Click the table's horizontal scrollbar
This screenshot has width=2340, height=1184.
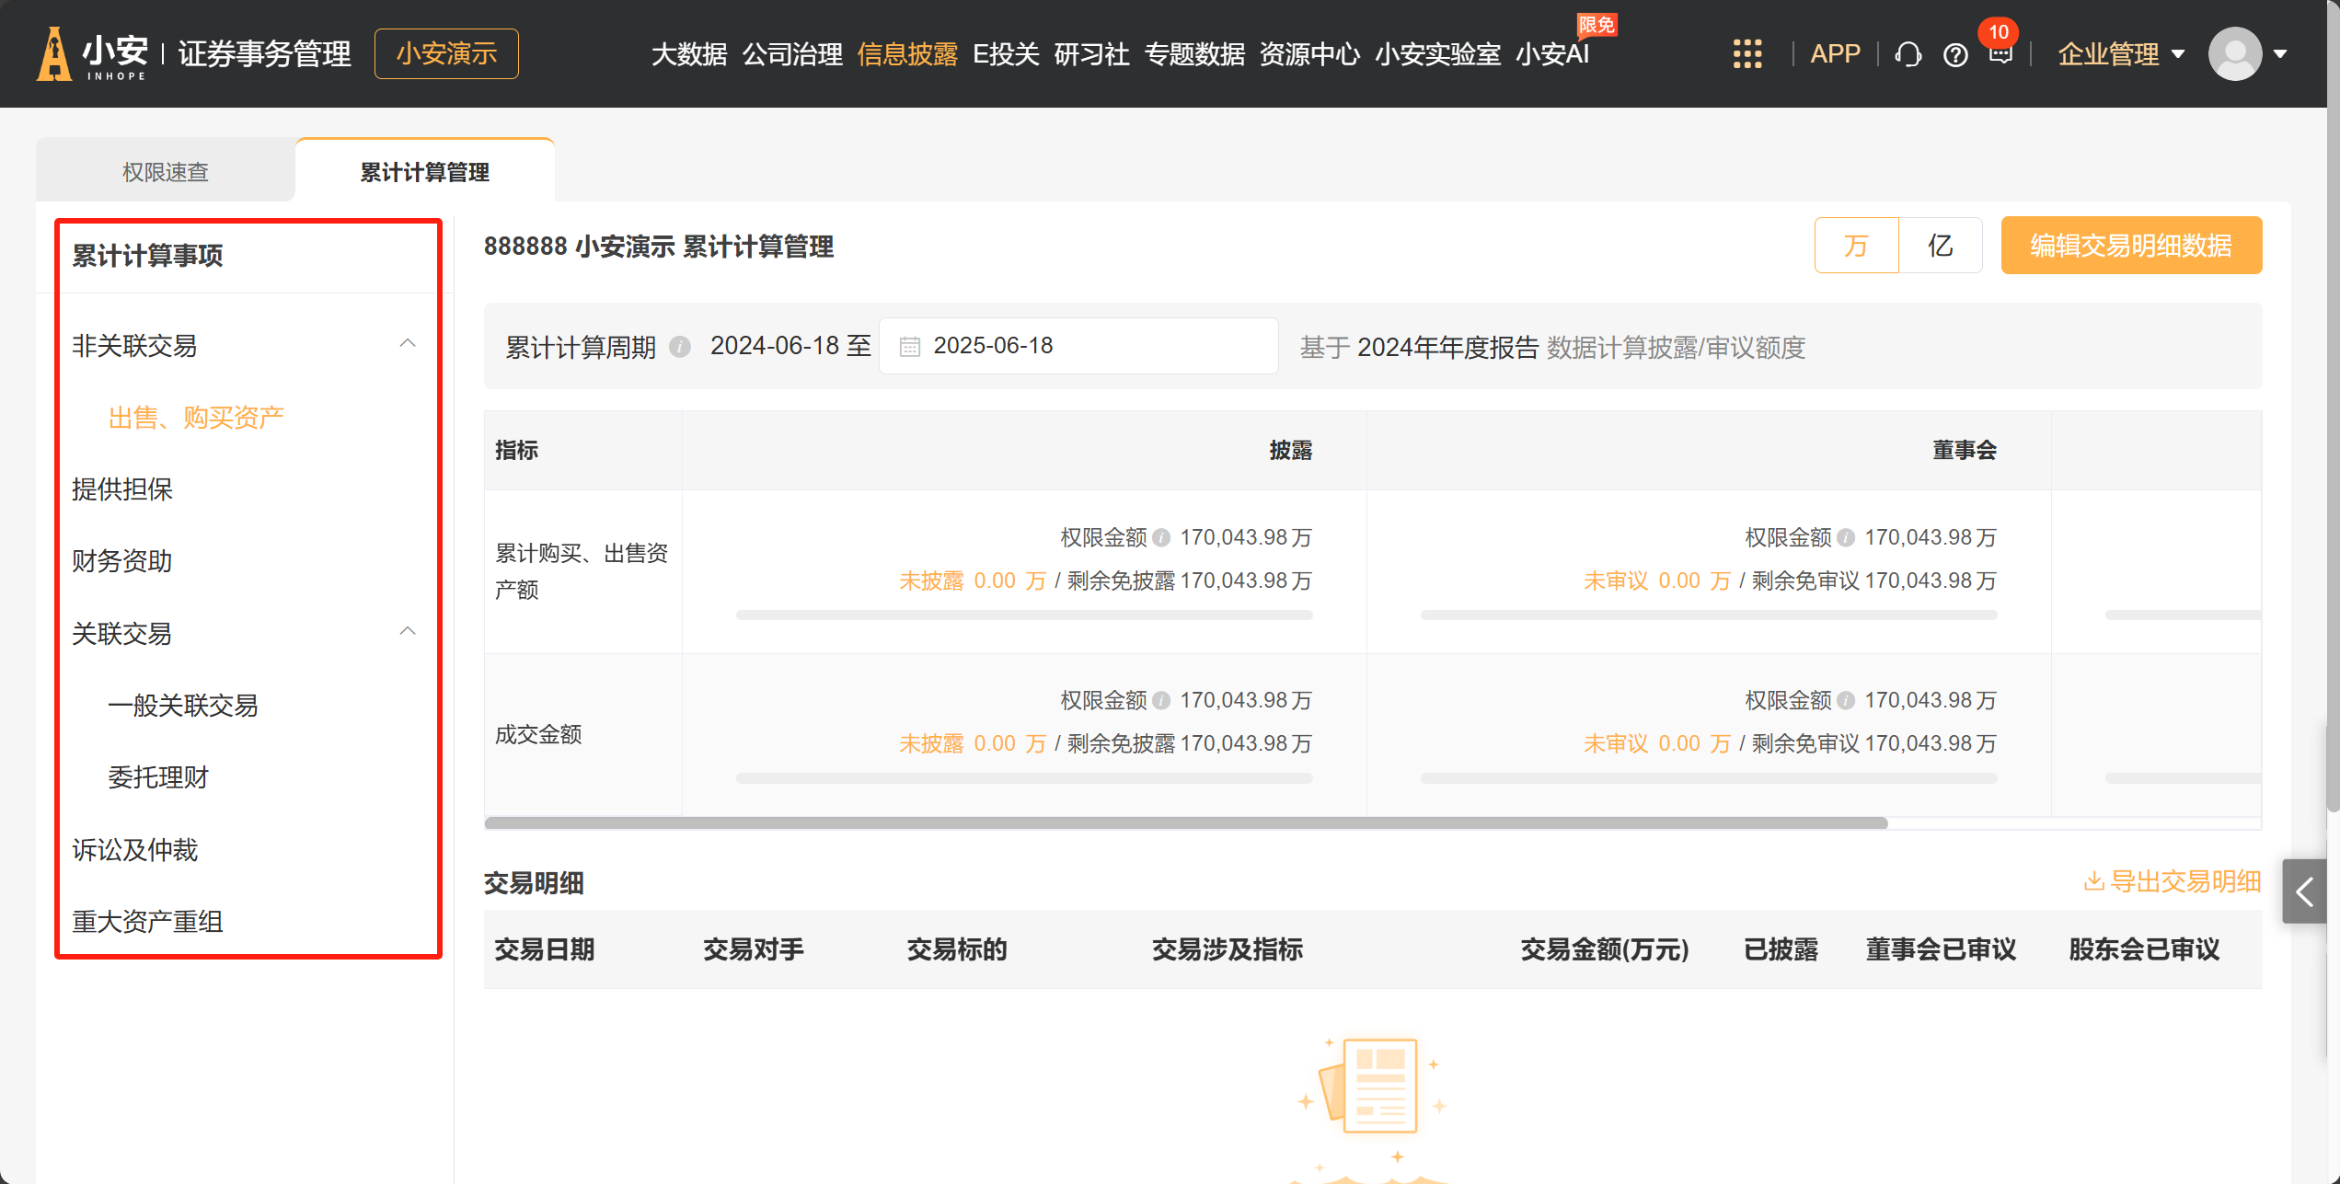pyautogui.click(x=1185, y=822)
